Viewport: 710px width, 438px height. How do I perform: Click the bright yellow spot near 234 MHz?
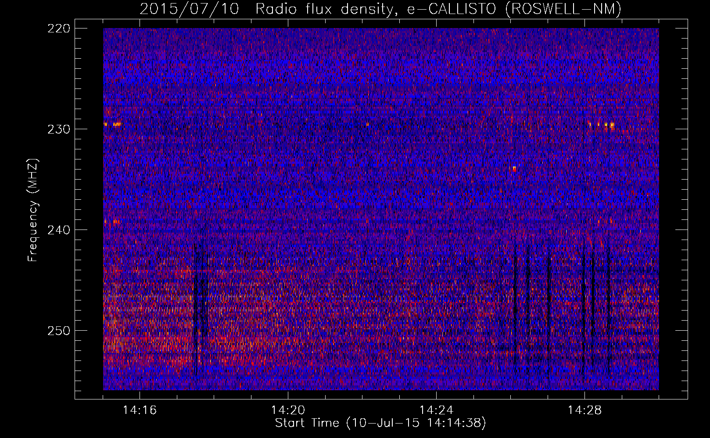pyautogui.click(x=514, y=168)
